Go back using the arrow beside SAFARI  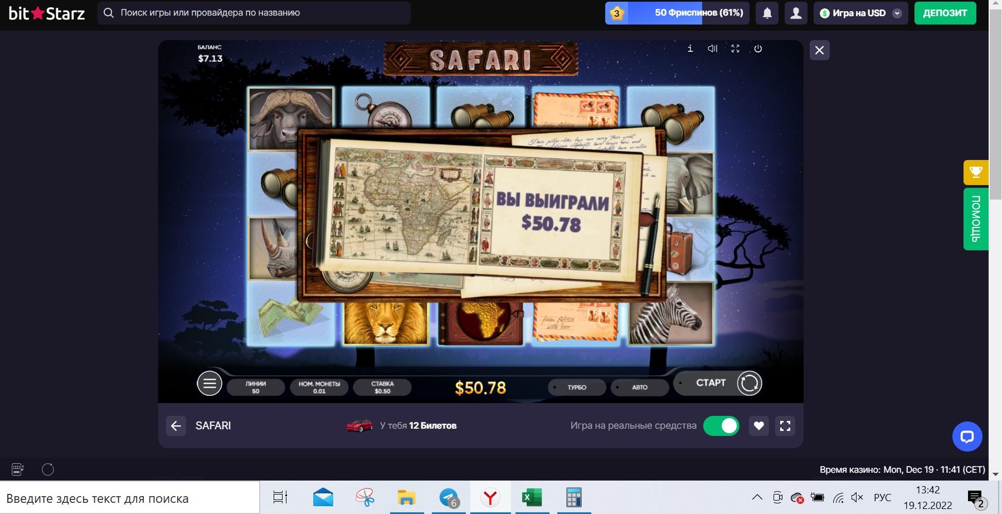coord(176,426)
